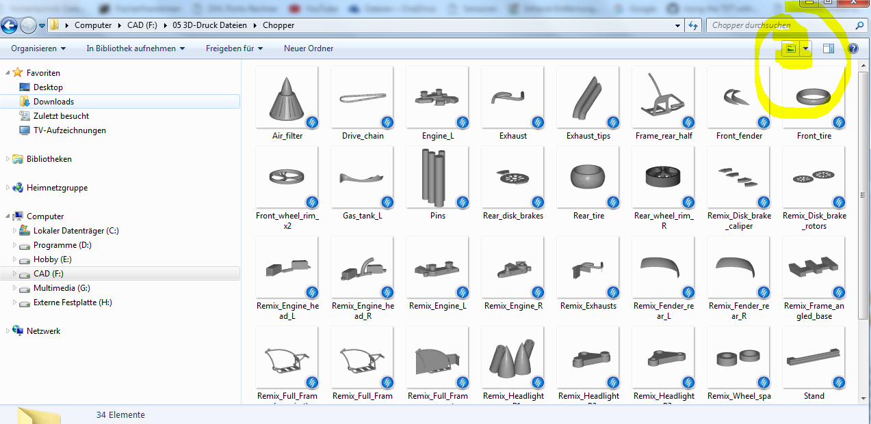Screen dimensions: 871x424
Task: Select the Exhaust_tips file icon
Action: [588, 98]
